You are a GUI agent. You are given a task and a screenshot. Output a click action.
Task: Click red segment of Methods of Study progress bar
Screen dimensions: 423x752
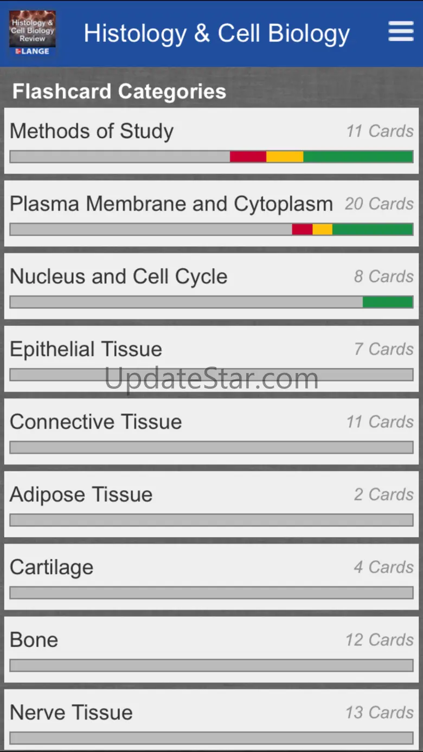click(248, 157)
